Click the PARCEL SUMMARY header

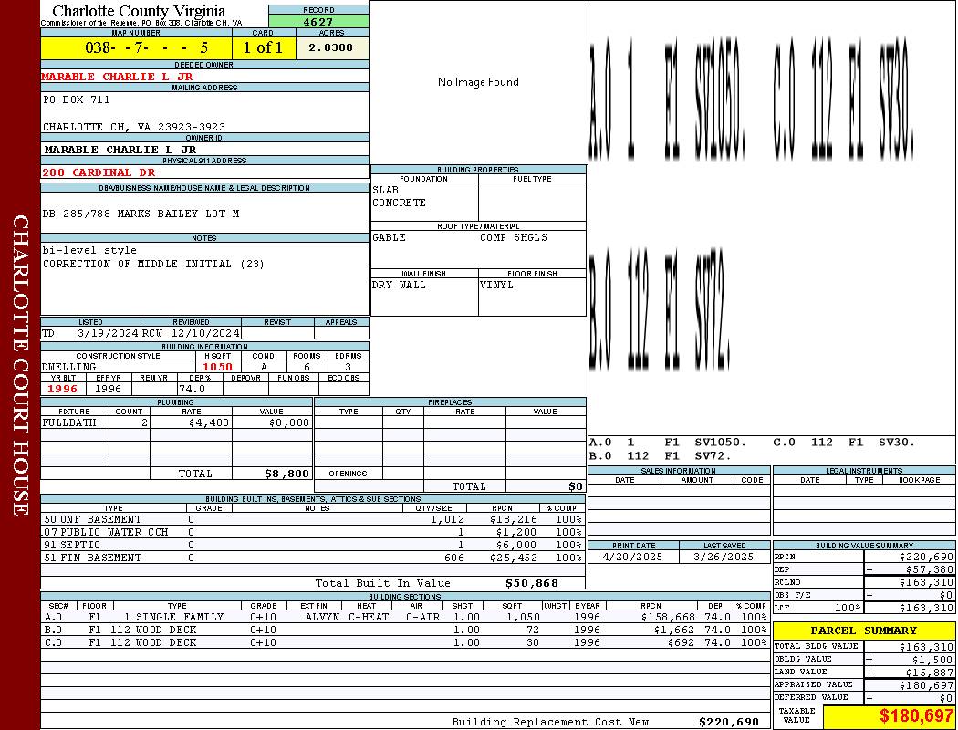click(864, 631)
